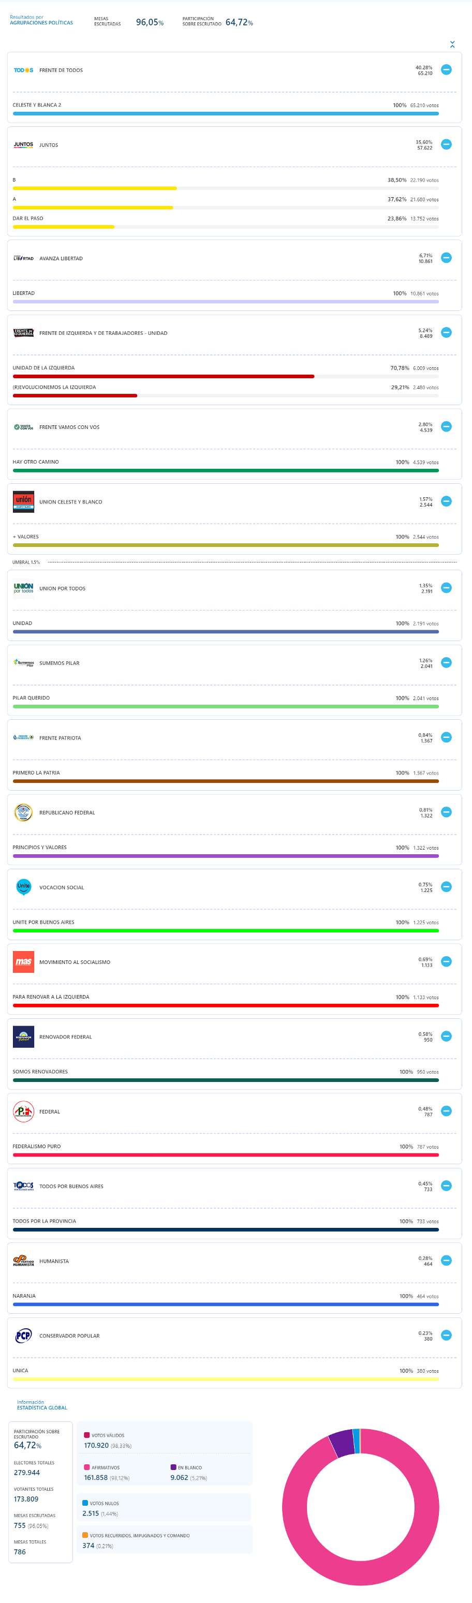Click the Votos Válidos magenta legend swatch

[x=86, y=1435]
